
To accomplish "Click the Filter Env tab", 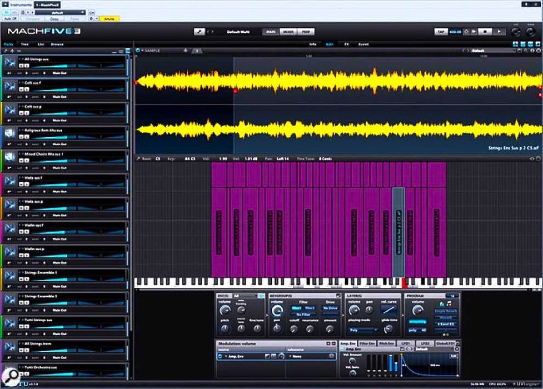I will coord(367,343).
